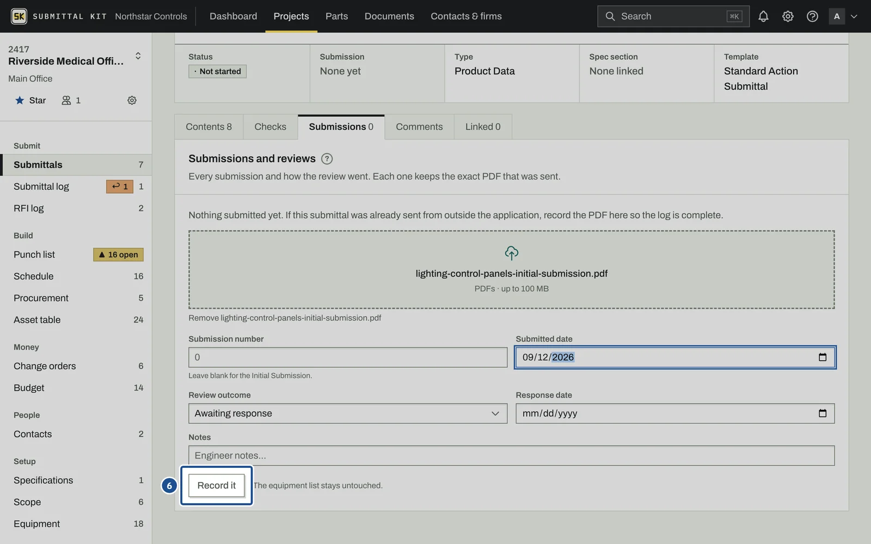Star the Riverside Medical project
Viewport: 871px width, 544px height.
[x=30, y=100]
